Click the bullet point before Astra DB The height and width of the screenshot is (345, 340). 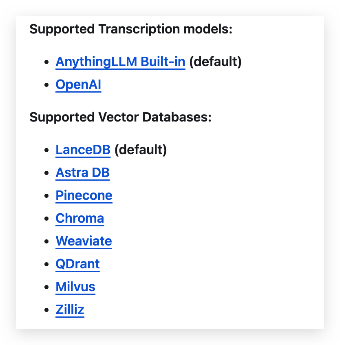coord(46,173)
